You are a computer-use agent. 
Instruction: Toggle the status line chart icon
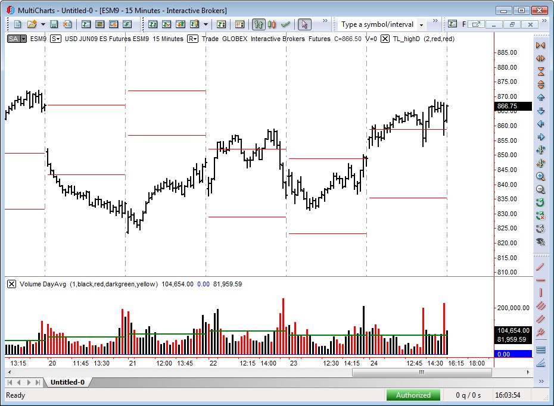click(x=221, y=24)
